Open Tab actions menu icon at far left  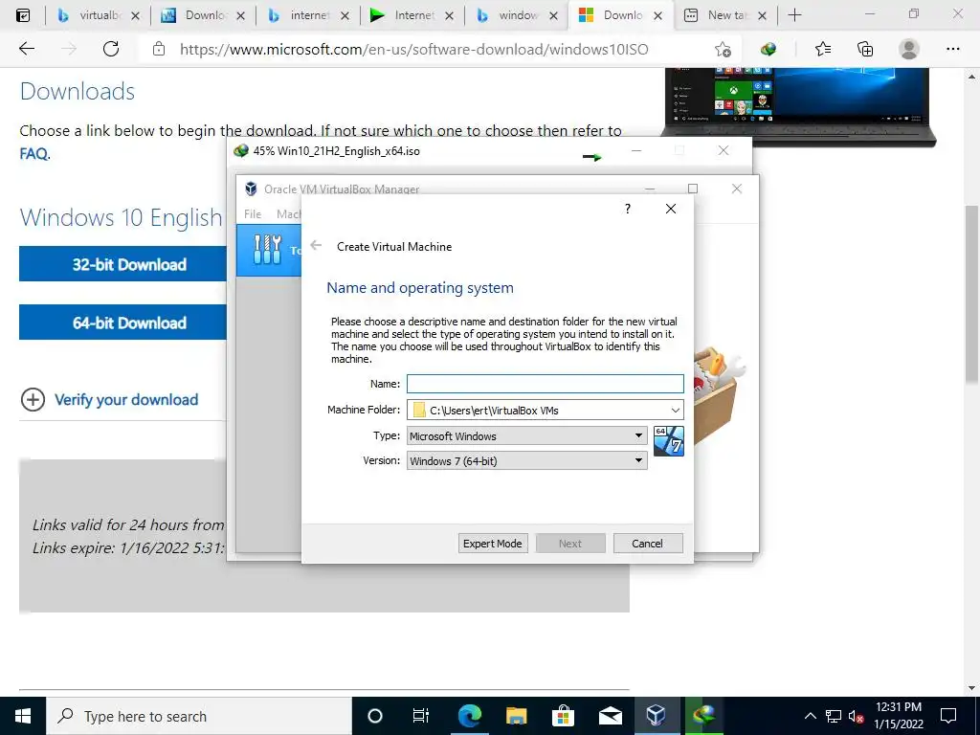(23, 15)
